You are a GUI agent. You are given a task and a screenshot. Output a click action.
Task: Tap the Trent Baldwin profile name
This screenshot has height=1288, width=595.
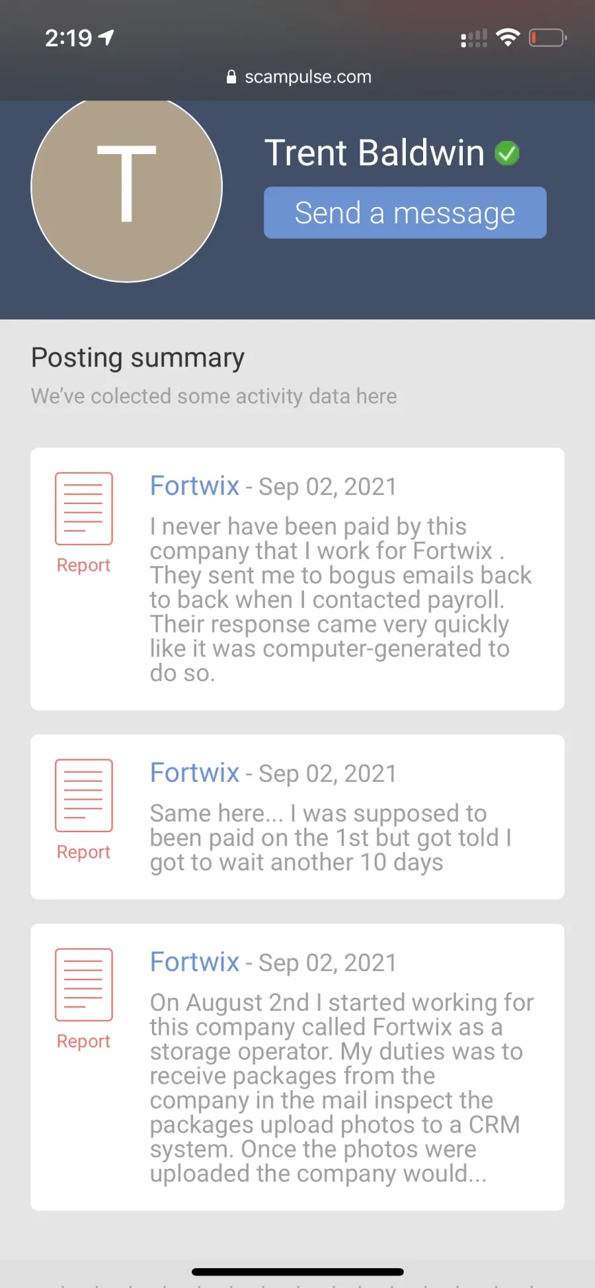point(374,153)
